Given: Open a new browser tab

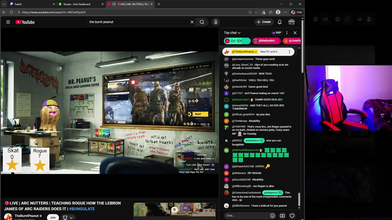Looking at the screenshot, I should tap(159, 4).
